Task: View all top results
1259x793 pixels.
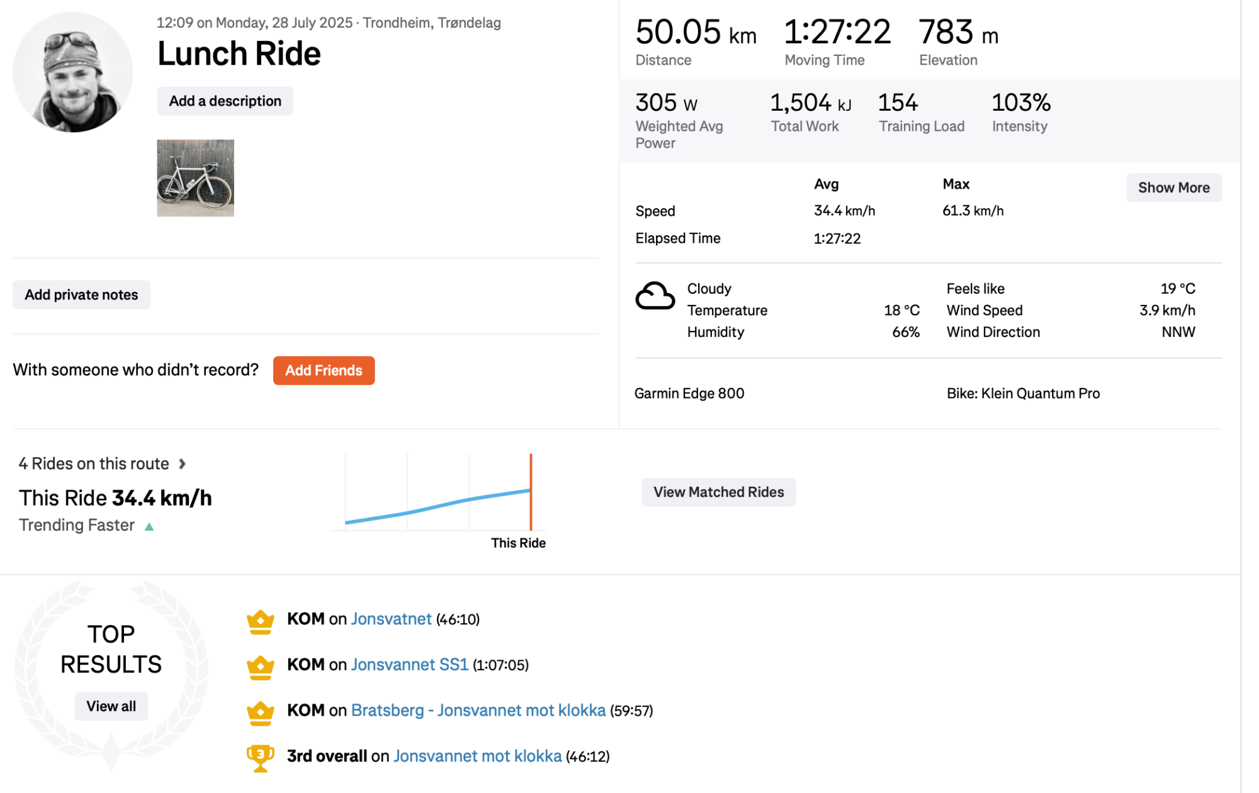Action: 111,706
